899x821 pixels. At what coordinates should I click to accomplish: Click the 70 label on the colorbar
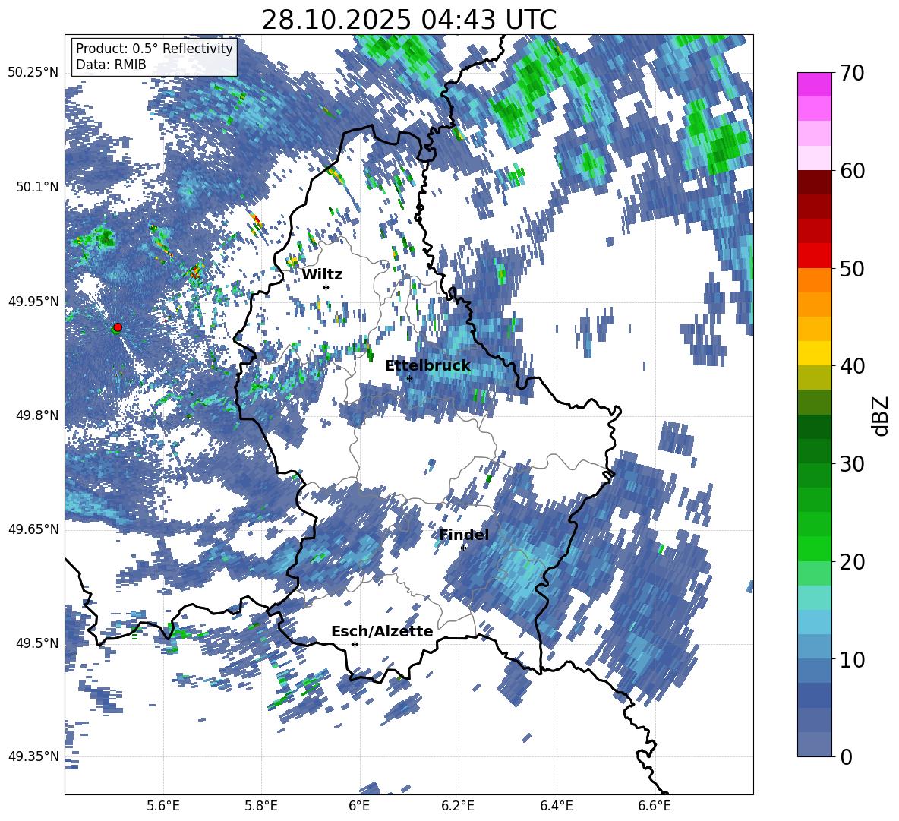click(852, 73)
